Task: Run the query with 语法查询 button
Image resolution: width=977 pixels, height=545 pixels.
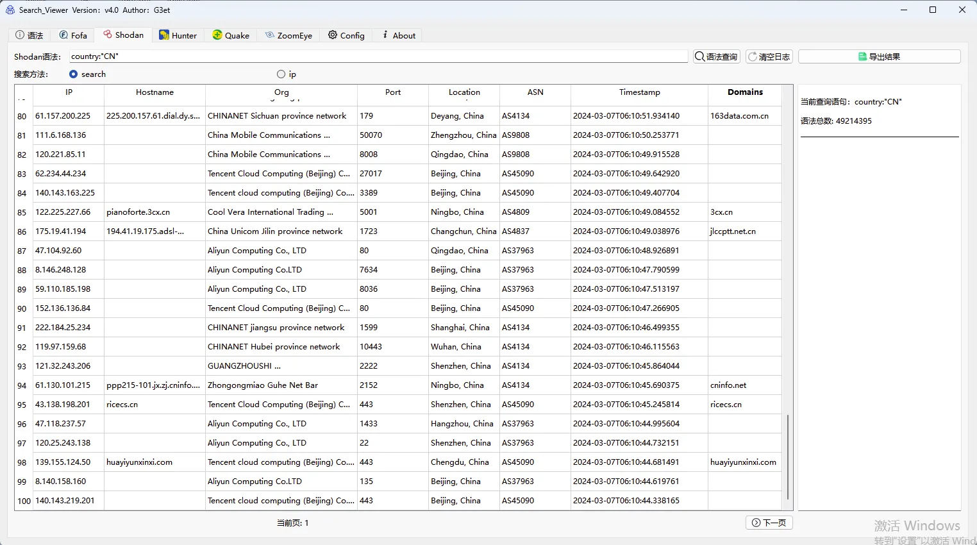Action: [717, 56]
